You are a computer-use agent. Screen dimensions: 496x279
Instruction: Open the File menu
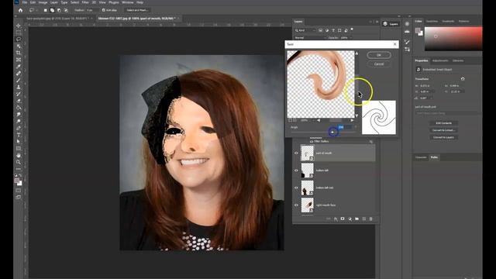point(24,2)
